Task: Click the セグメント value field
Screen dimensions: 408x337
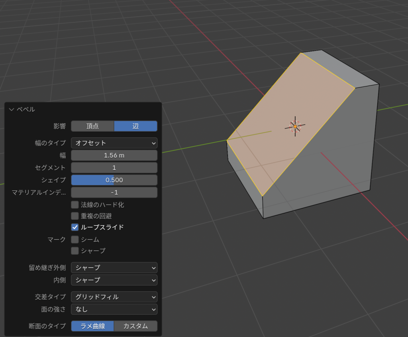Action: [114, 168]
